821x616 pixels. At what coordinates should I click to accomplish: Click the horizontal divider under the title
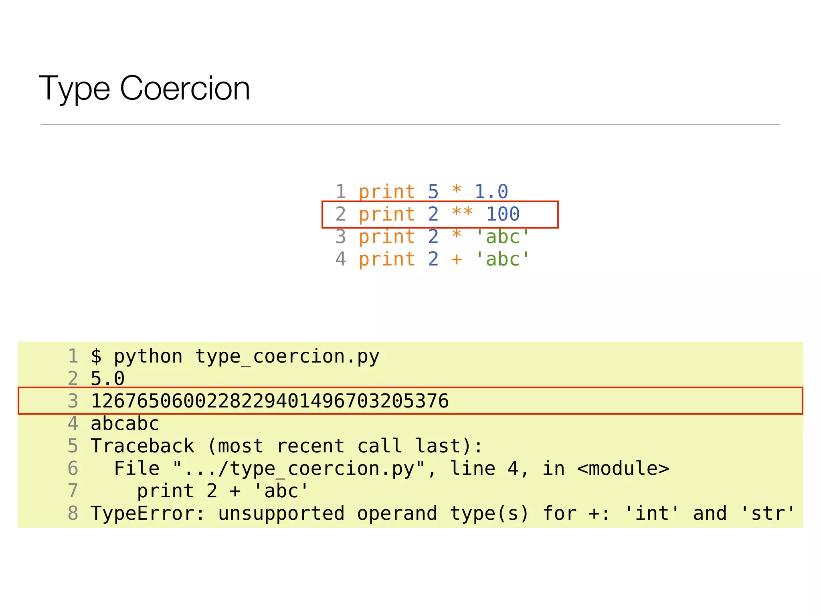410,124
